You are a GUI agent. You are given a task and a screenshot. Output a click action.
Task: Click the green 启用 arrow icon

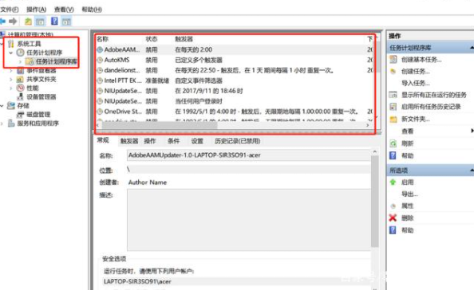(x=393, y=182)
